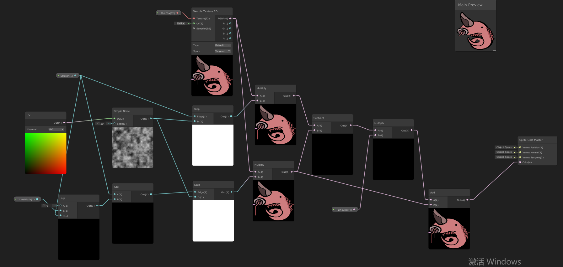Viewport: 563px width, 267px height.
Task: Click the Vertex Tangent(3) input port
Action: pos(520,157)
